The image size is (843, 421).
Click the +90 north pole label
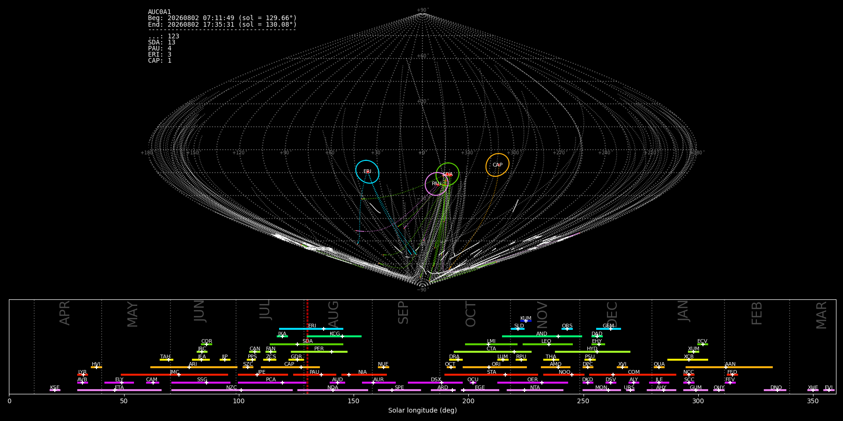422,10
